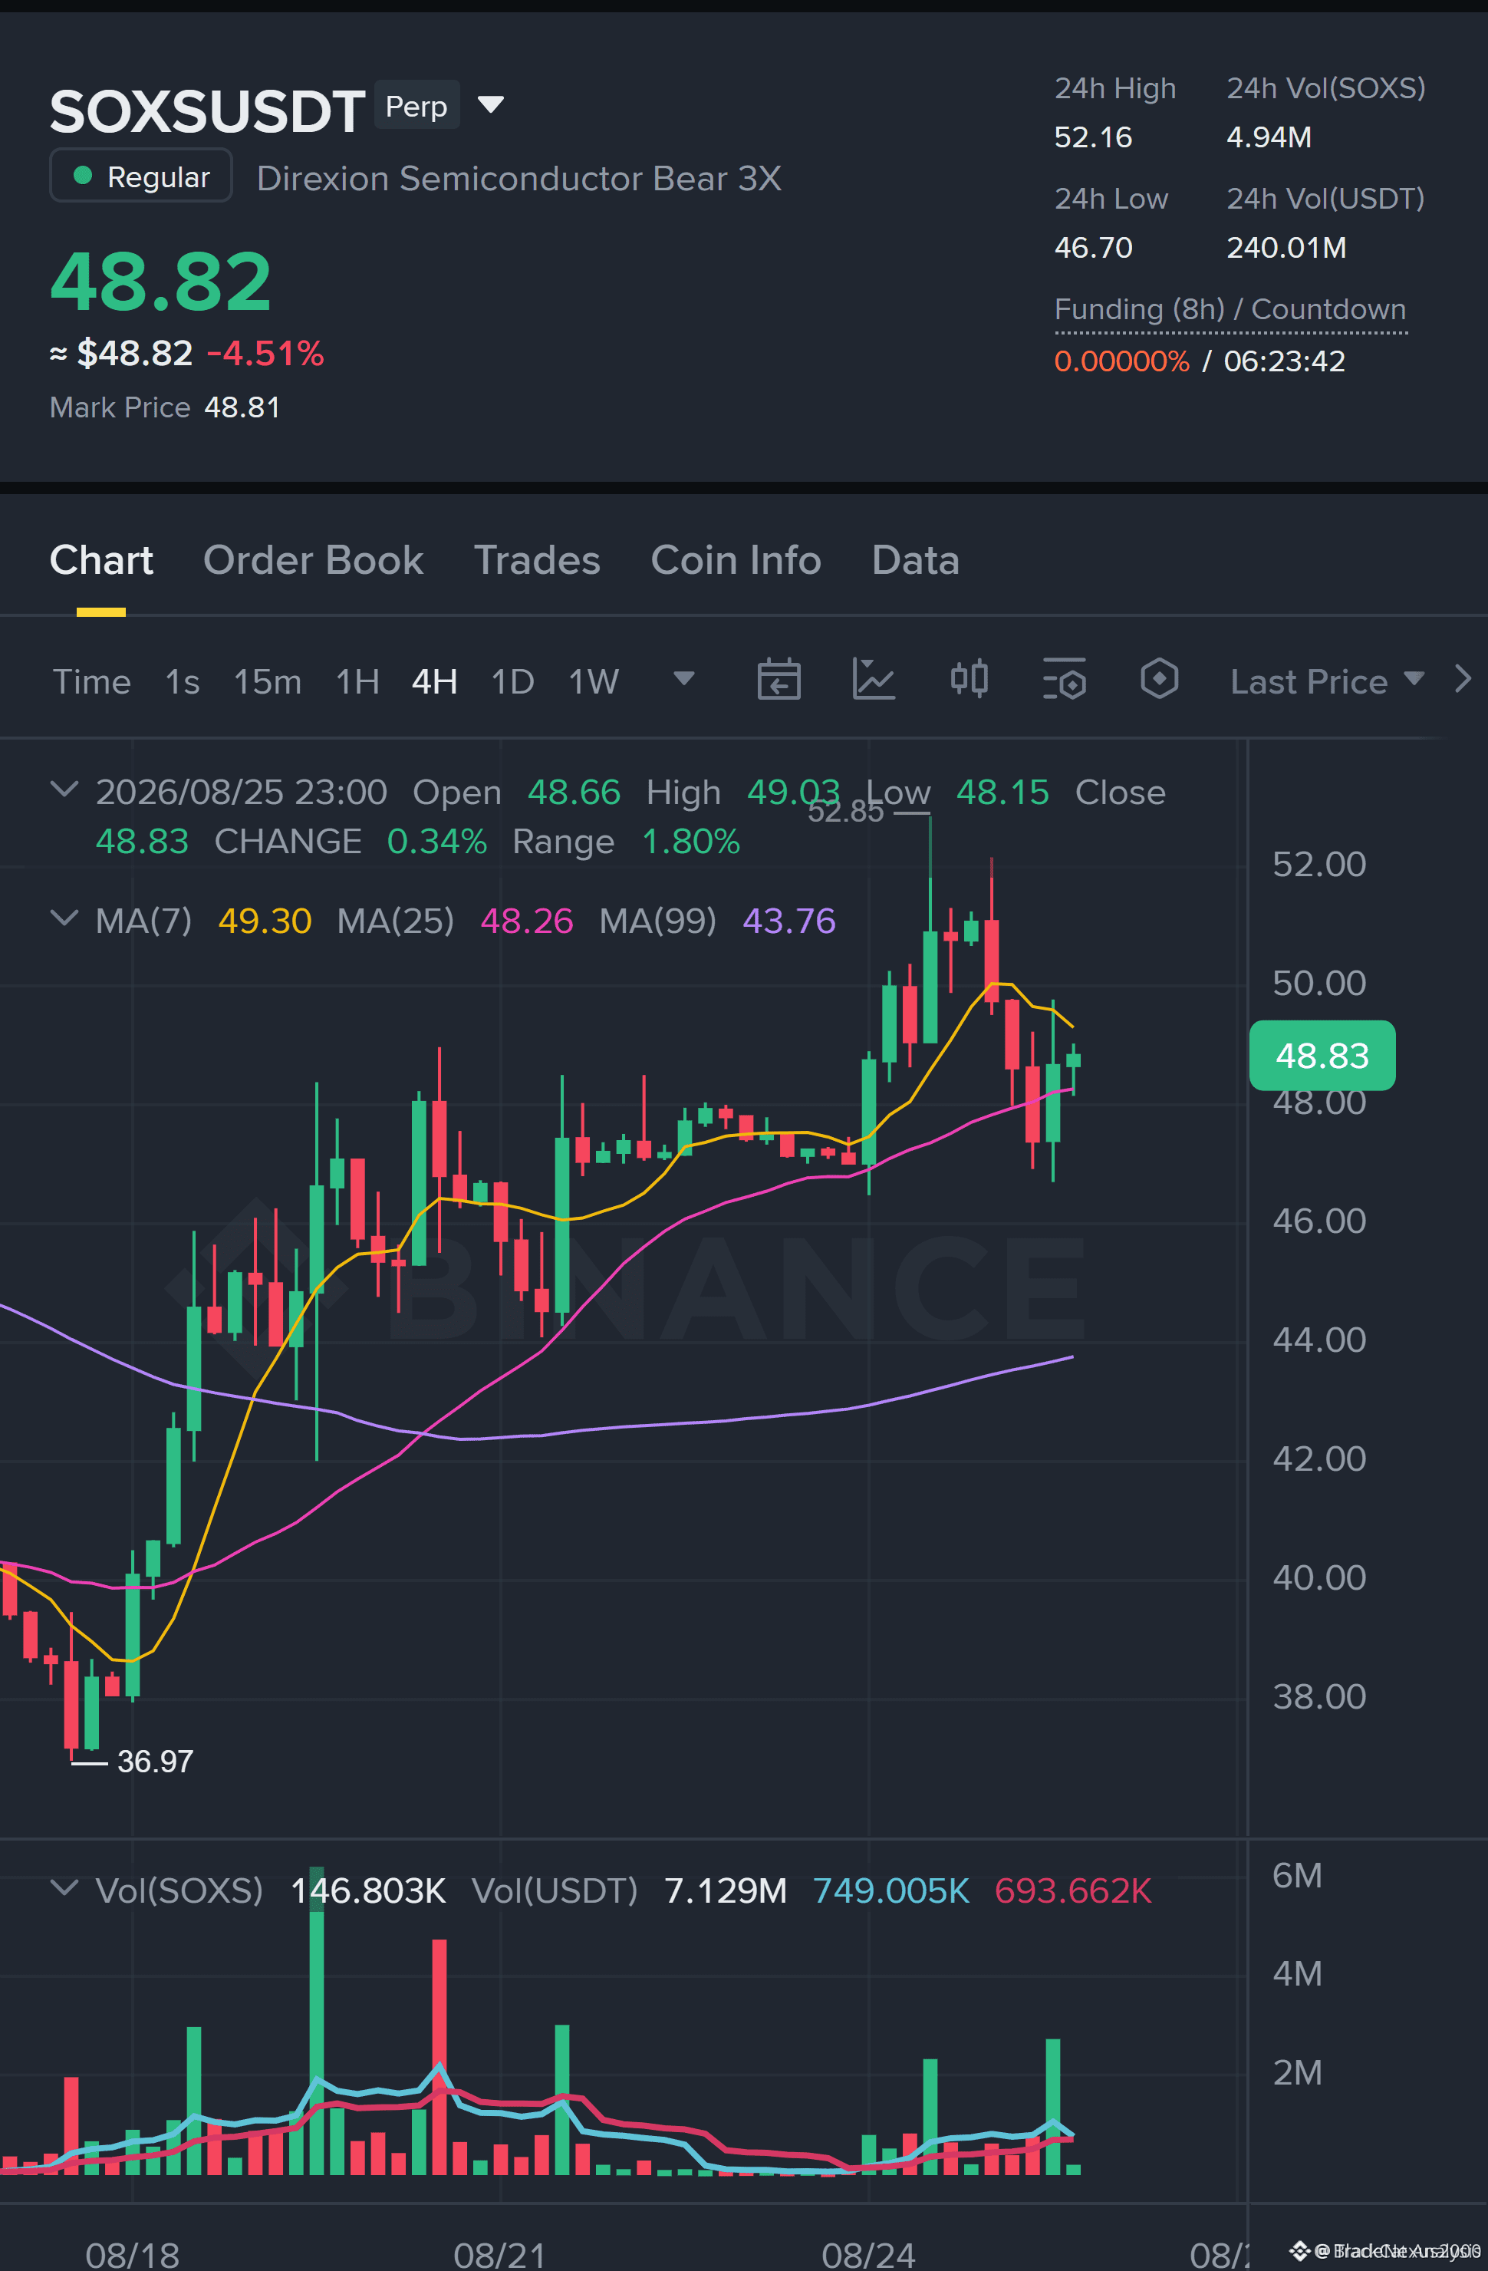The width and height of the screenshot is (1488, 2271).
Task: Open the Last Price dropdown
Action: coord(1327,681)
